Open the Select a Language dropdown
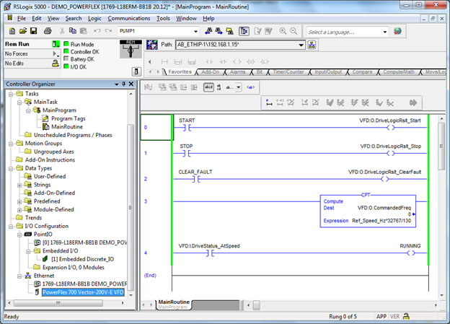450x324 pixels. click(385, 32)
